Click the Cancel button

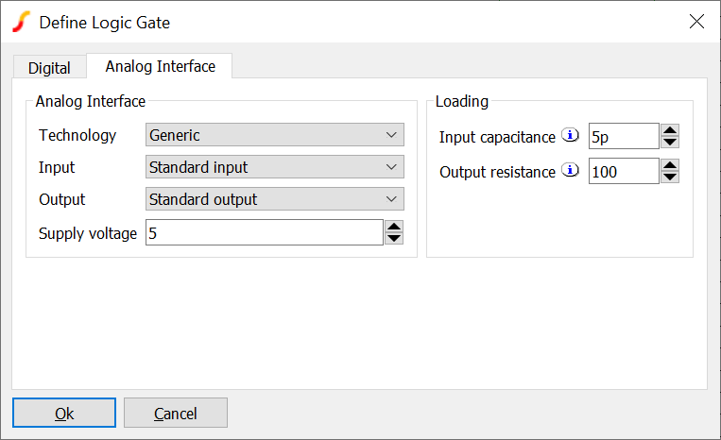pyautogui.click(x=175, y=414)
